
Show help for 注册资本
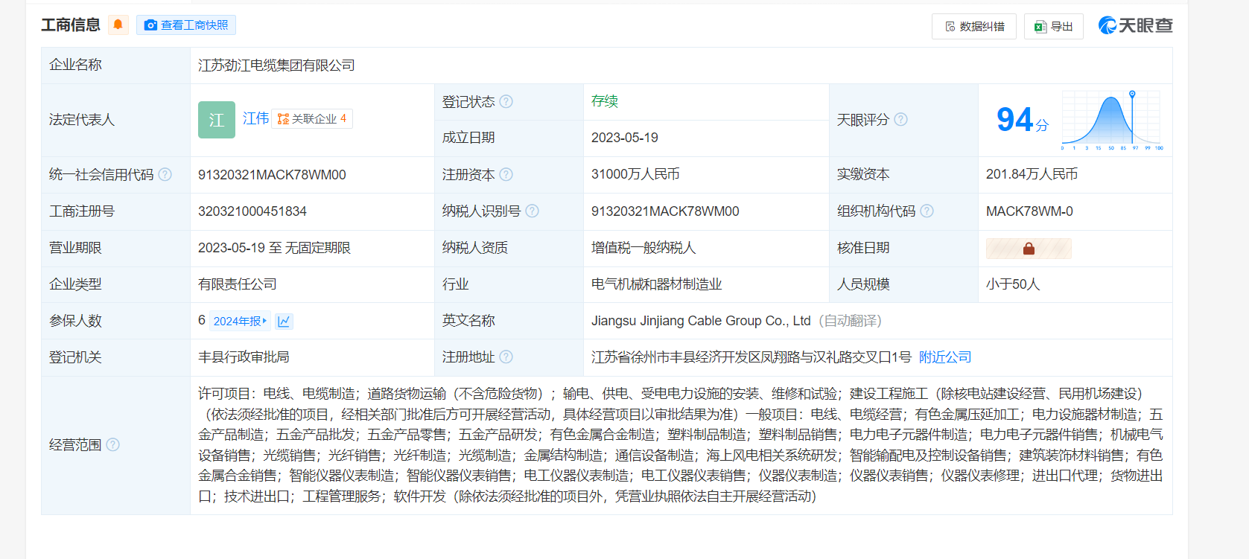(x=506, y=174)
